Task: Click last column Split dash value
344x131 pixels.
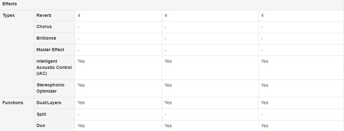Action: tap(262, 114)
